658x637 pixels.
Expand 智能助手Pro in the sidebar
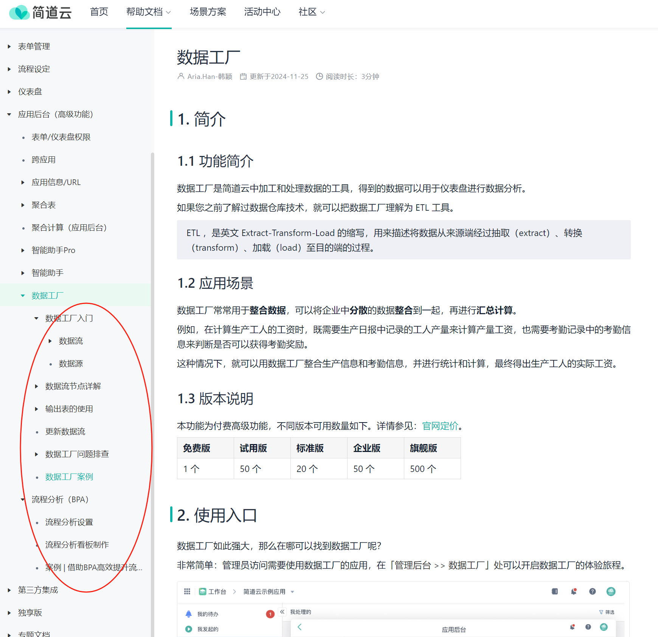click(23, 250)
